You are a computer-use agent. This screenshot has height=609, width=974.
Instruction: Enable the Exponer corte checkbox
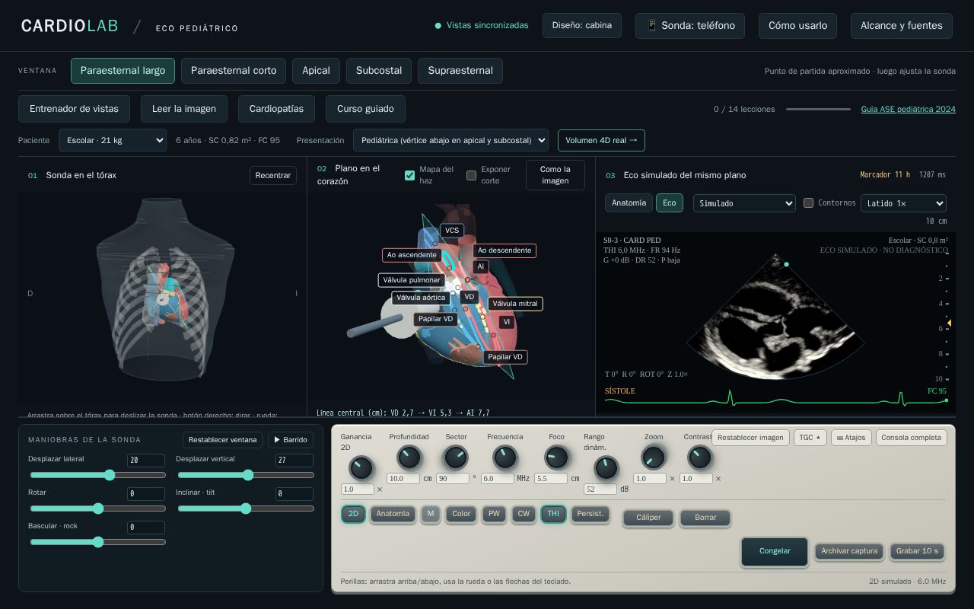(x=471, y=175)
